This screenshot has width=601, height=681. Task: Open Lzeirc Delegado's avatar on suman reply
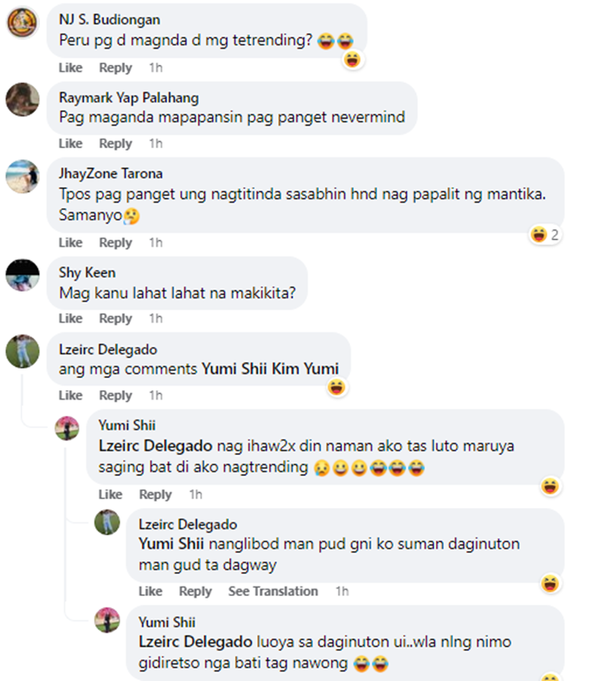click(x=107, y=522)
